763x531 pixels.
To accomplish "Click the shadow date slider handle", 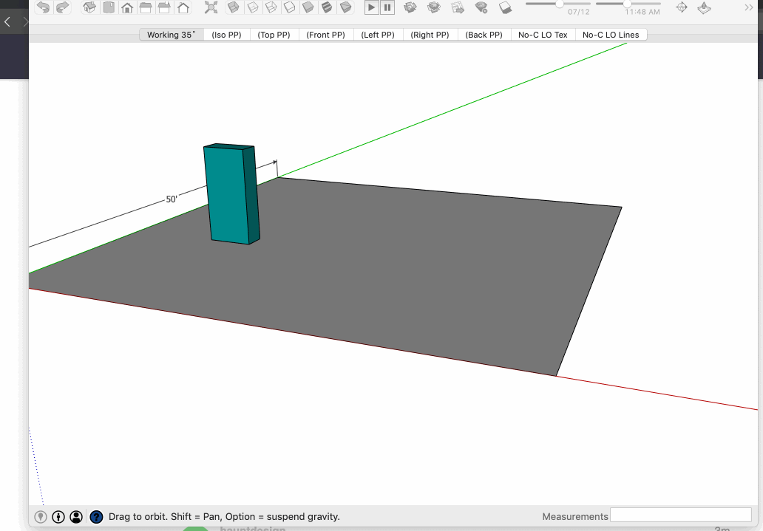I will pos(560,4).
